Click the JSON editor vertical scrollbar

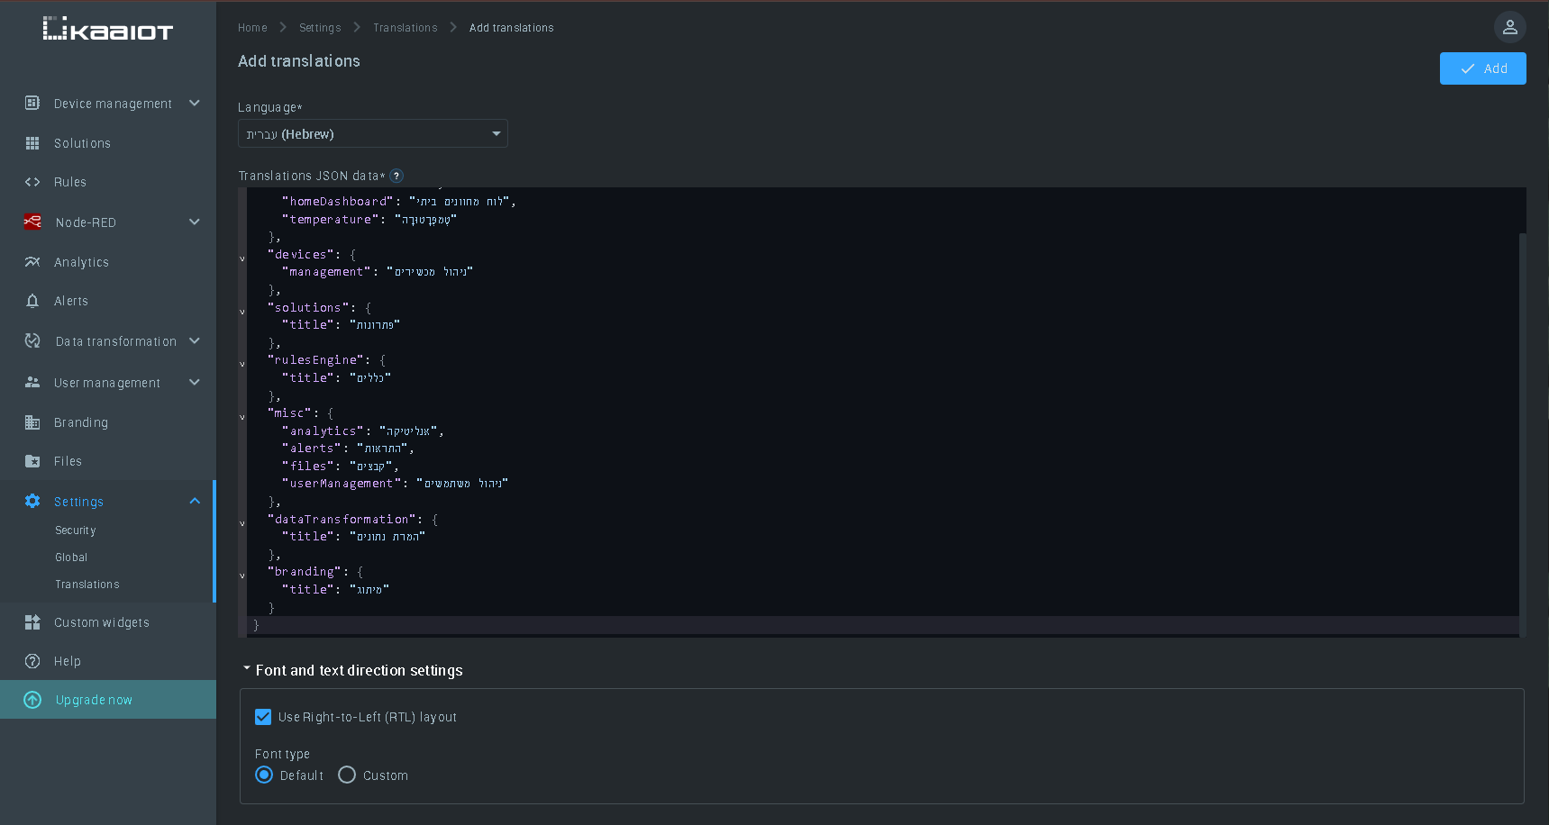tap(1523, 434)
